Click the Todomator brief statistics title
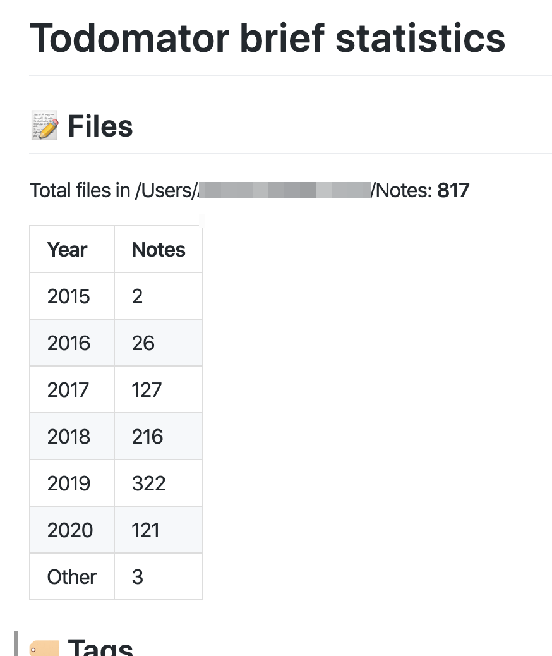The image size is (552, 656). (x=267, y=37)
